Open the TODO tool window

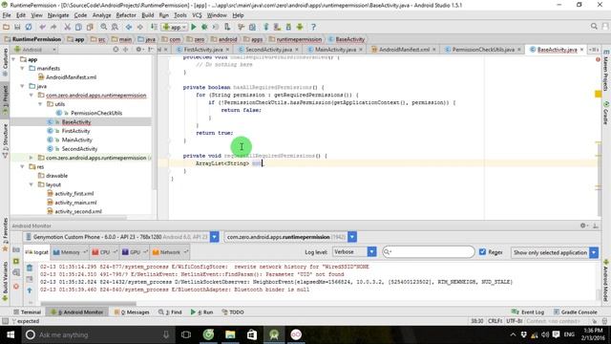233,312
